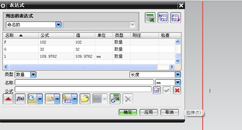Select expression row l
Image resolution: width=242 pixels, height=130 pixels.
coord(89,56)
